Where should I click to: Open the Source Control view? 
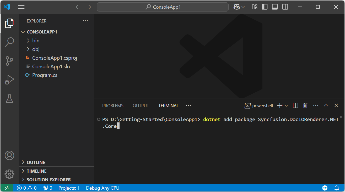tap(9, 61)
